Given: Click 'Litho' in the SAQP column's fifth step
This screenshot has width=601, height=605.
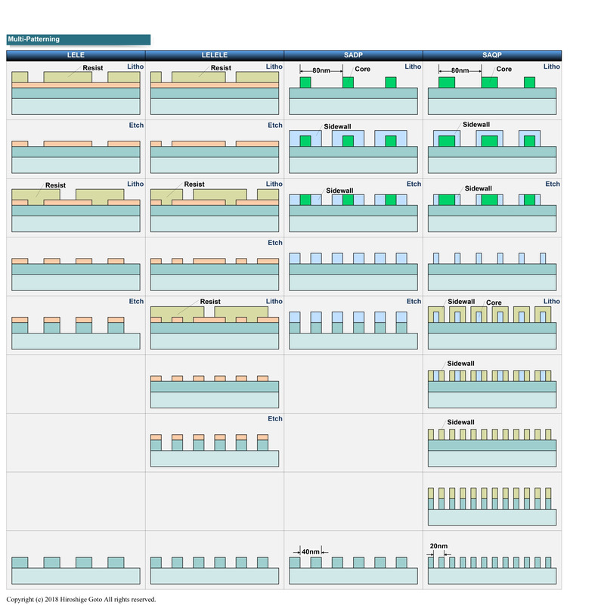Looking at the screenshot, I should point(552,301).
